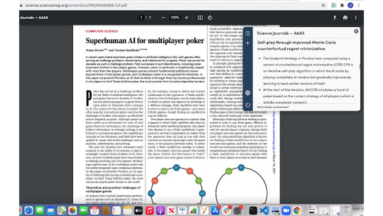Open Trash from the dock

click(346, 210)
